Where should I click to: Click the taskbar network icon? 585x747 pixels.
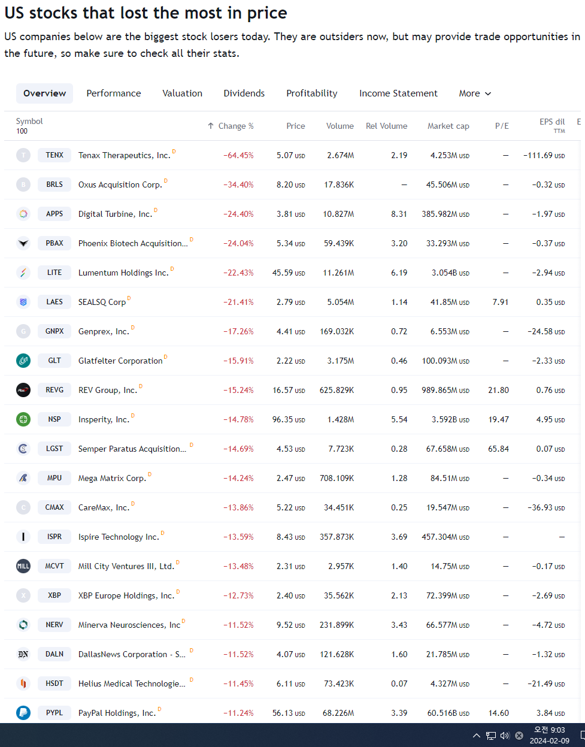coord(491,736)
